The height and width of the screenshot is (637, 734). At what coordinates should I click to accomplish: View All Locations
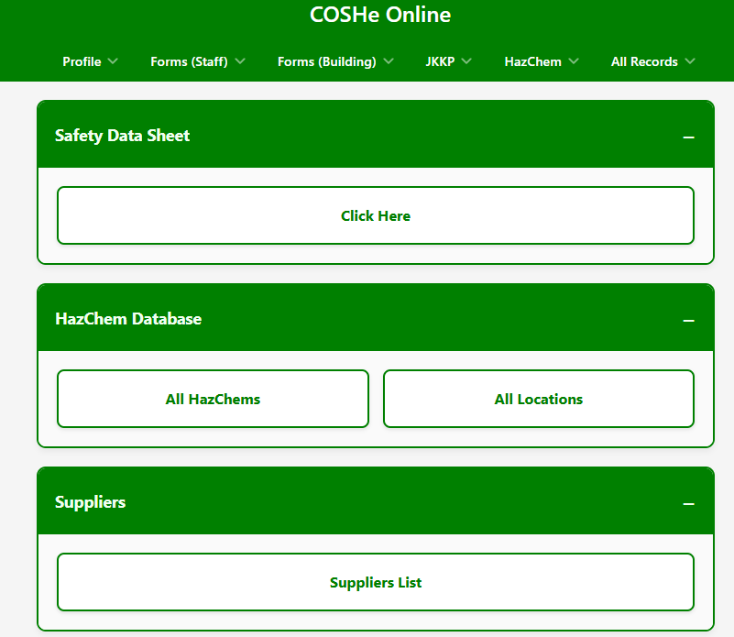point(539,399)
